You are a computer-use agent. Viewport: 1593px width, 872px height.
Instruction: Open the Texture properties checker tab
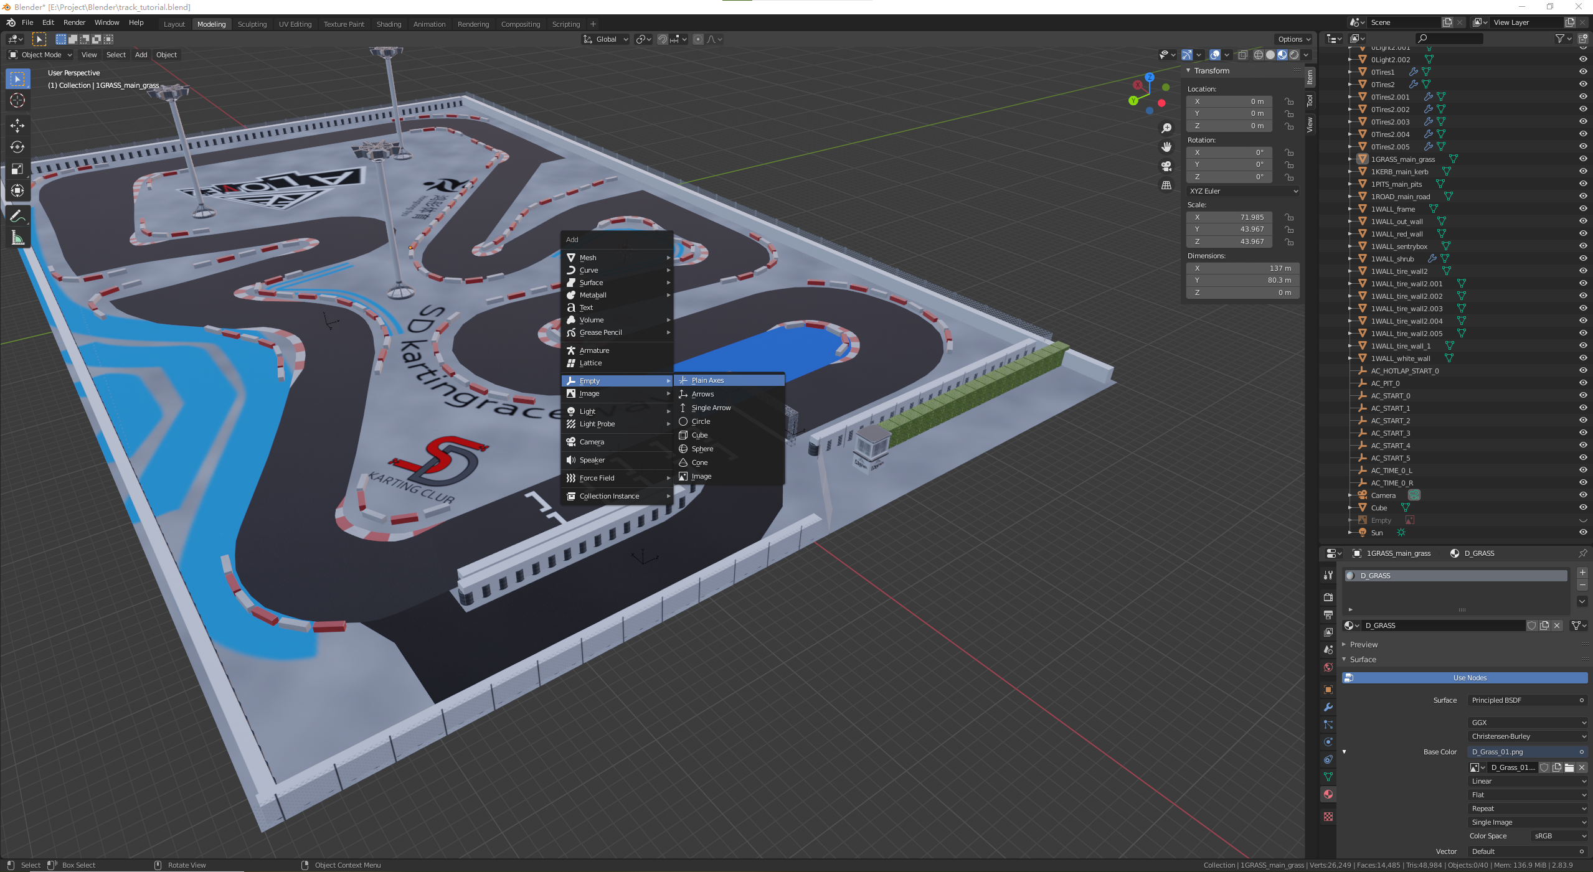point(1328,817)
